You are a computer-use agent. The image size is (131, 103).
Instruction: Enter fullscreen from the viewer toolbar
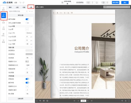click(129, 101)
